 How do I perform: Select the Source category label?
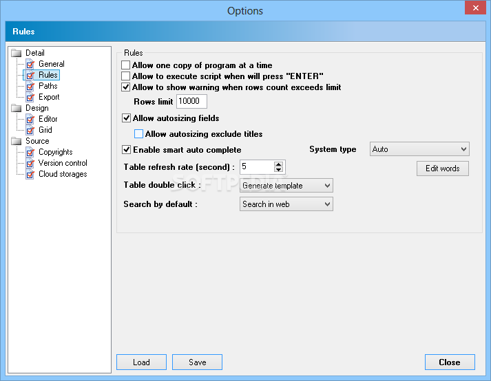click(37, 141)
